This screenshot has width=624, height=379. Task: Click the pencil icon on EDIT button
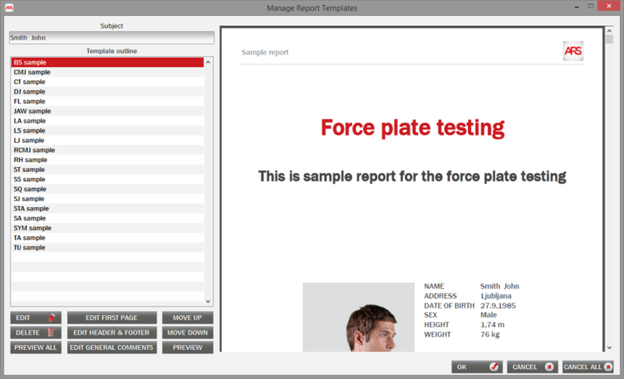tap(52, 318)
